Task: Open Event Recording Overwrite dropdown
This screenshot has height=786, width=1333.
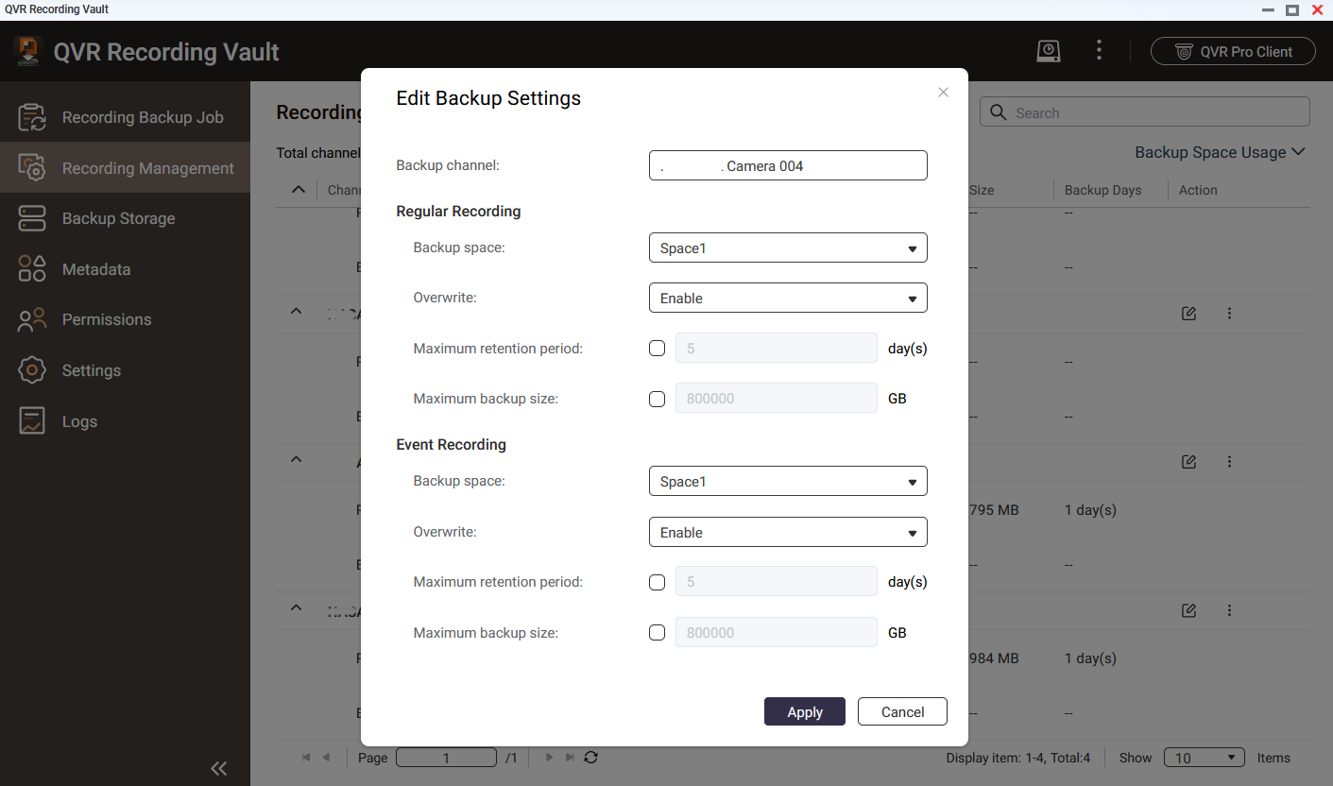Action: click(788, 533)
